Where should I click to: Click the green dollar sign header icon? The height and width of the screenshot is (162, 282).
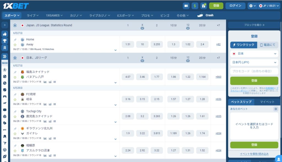[195, 6]
